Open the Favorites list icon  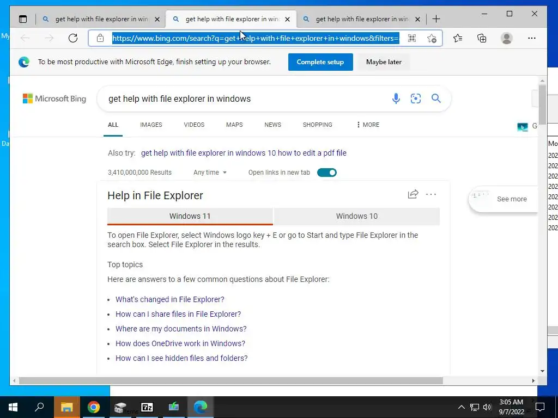click(458, 38)
